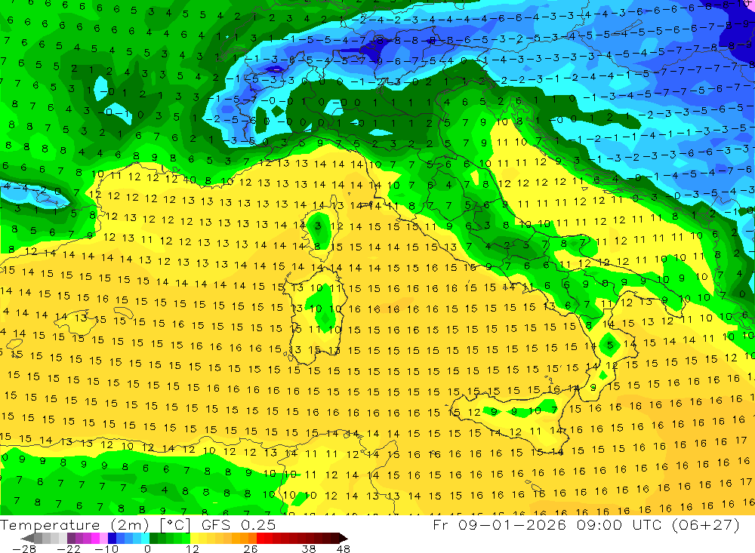Click the 38 legend label

309,548
